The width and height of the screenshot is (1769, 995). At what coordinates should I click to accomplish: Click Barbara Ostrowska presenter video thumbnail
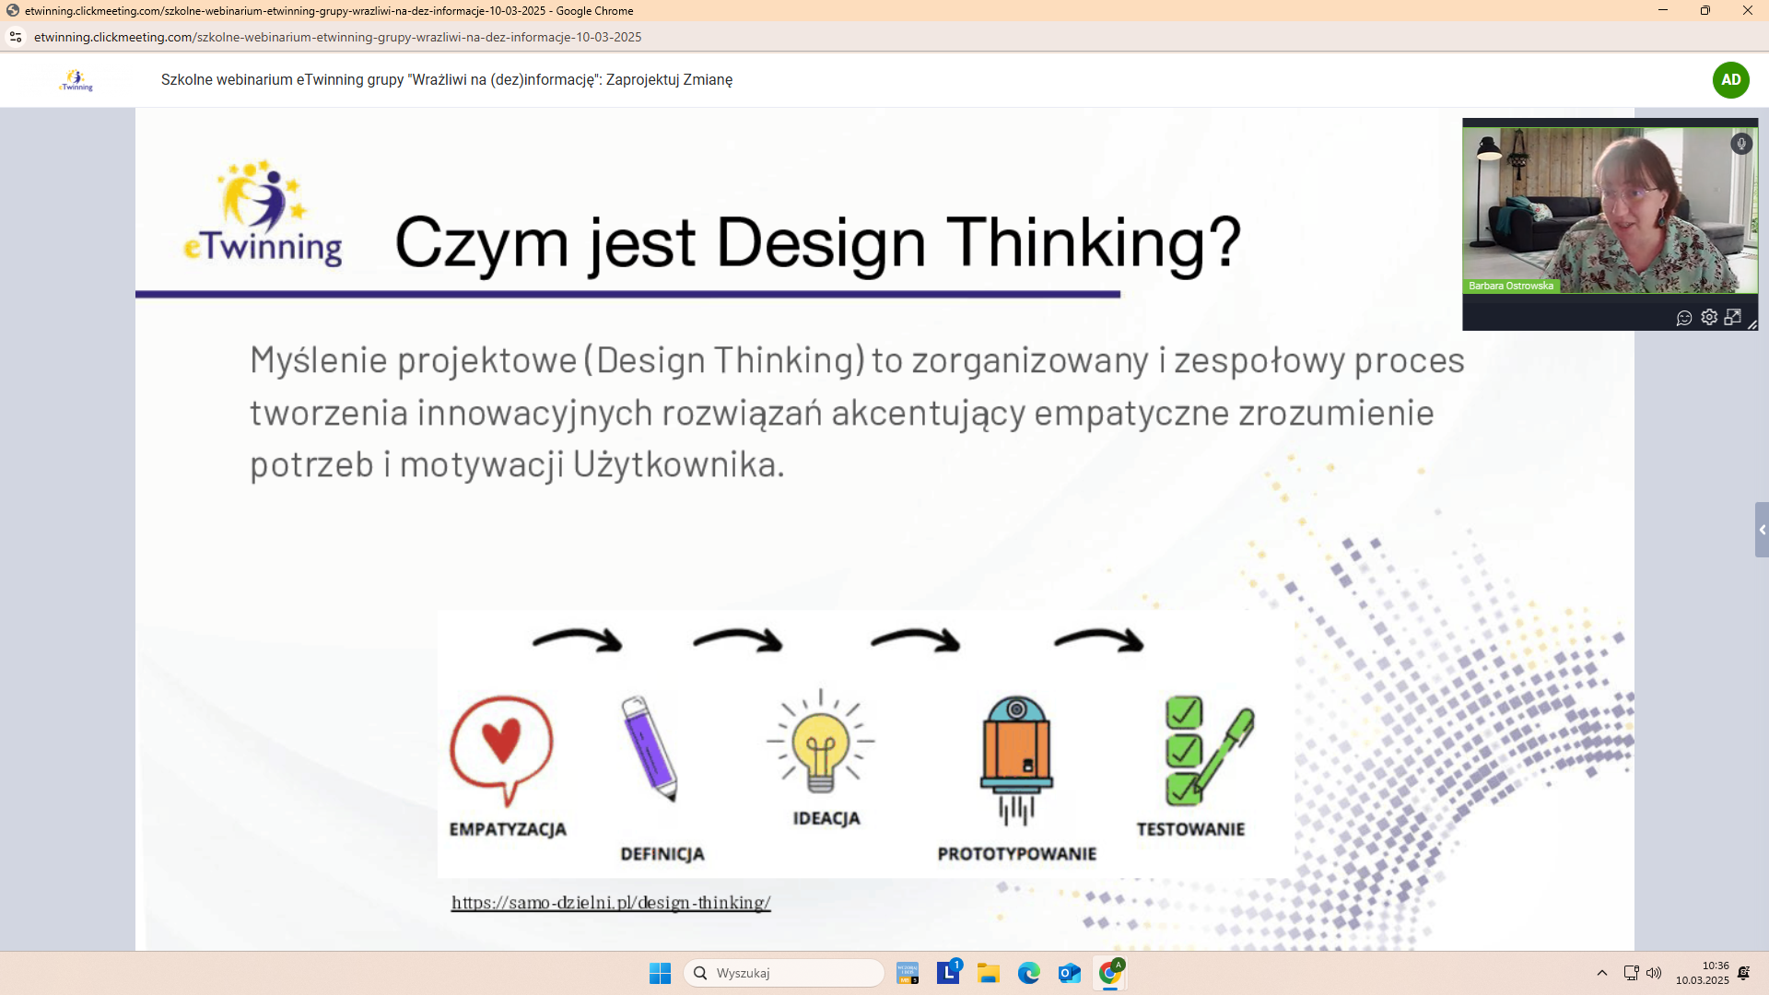click(1609, 212)
